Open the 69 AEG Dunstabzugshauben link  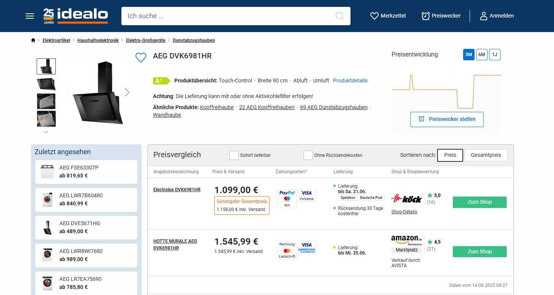pos(334,108)
